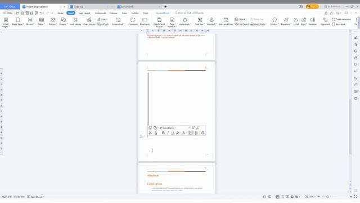
Task: Insert a Hyperlink
Action: point(325,21)
